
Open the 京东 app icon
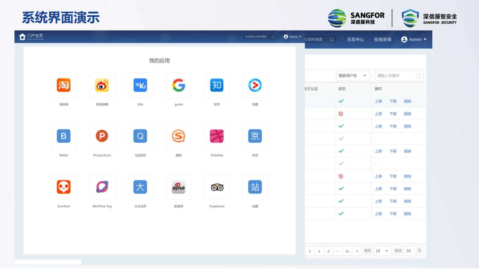[255, 136]
